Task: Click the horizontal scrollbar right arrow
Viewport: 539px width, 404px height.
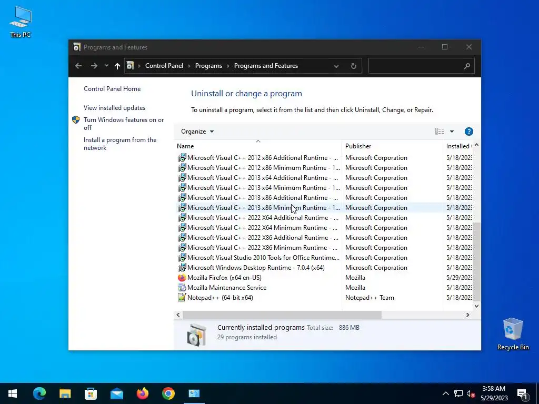Action: (467, 315)
